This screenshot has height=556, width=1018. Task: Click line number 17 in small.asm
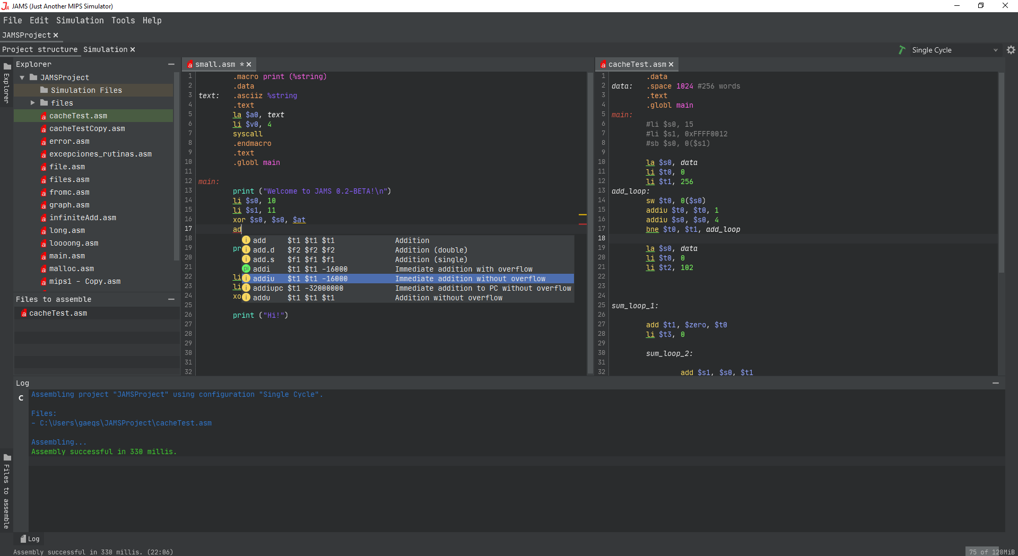point(188,229)
